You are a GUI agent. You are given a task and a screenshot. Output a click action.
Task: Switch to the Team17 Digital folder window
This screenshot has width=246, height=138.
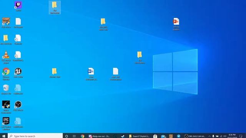139,136
